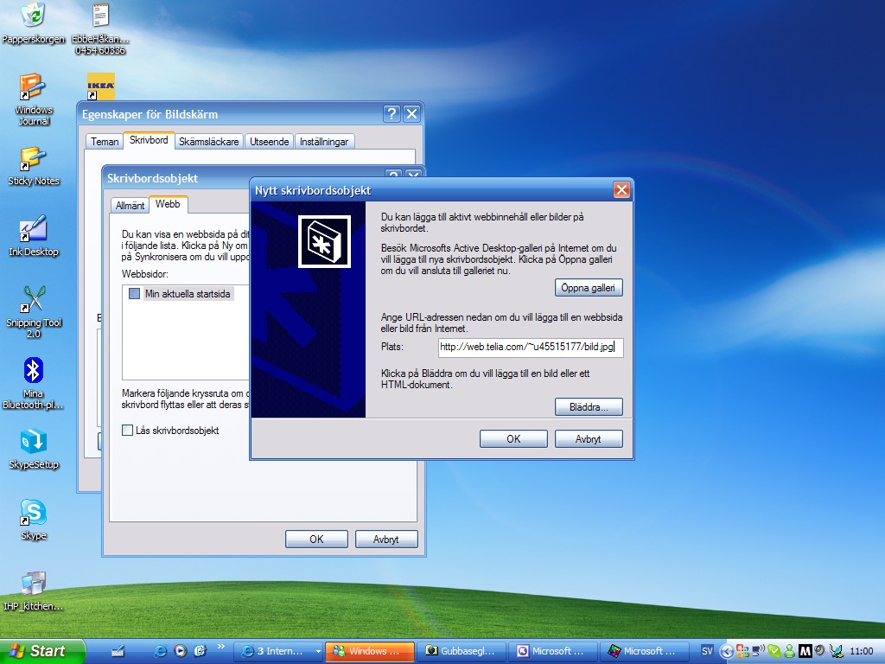Screen dimensions: 885x664
Task: Click the pen butterfly tray icon
Action: pyautogui.click(x=837, y=652)
